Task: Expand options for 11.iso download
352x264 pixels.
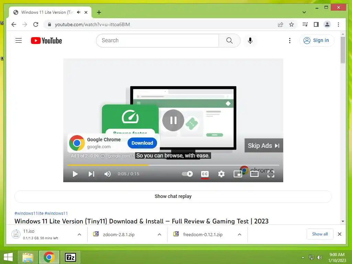Action: coord(79,234)
